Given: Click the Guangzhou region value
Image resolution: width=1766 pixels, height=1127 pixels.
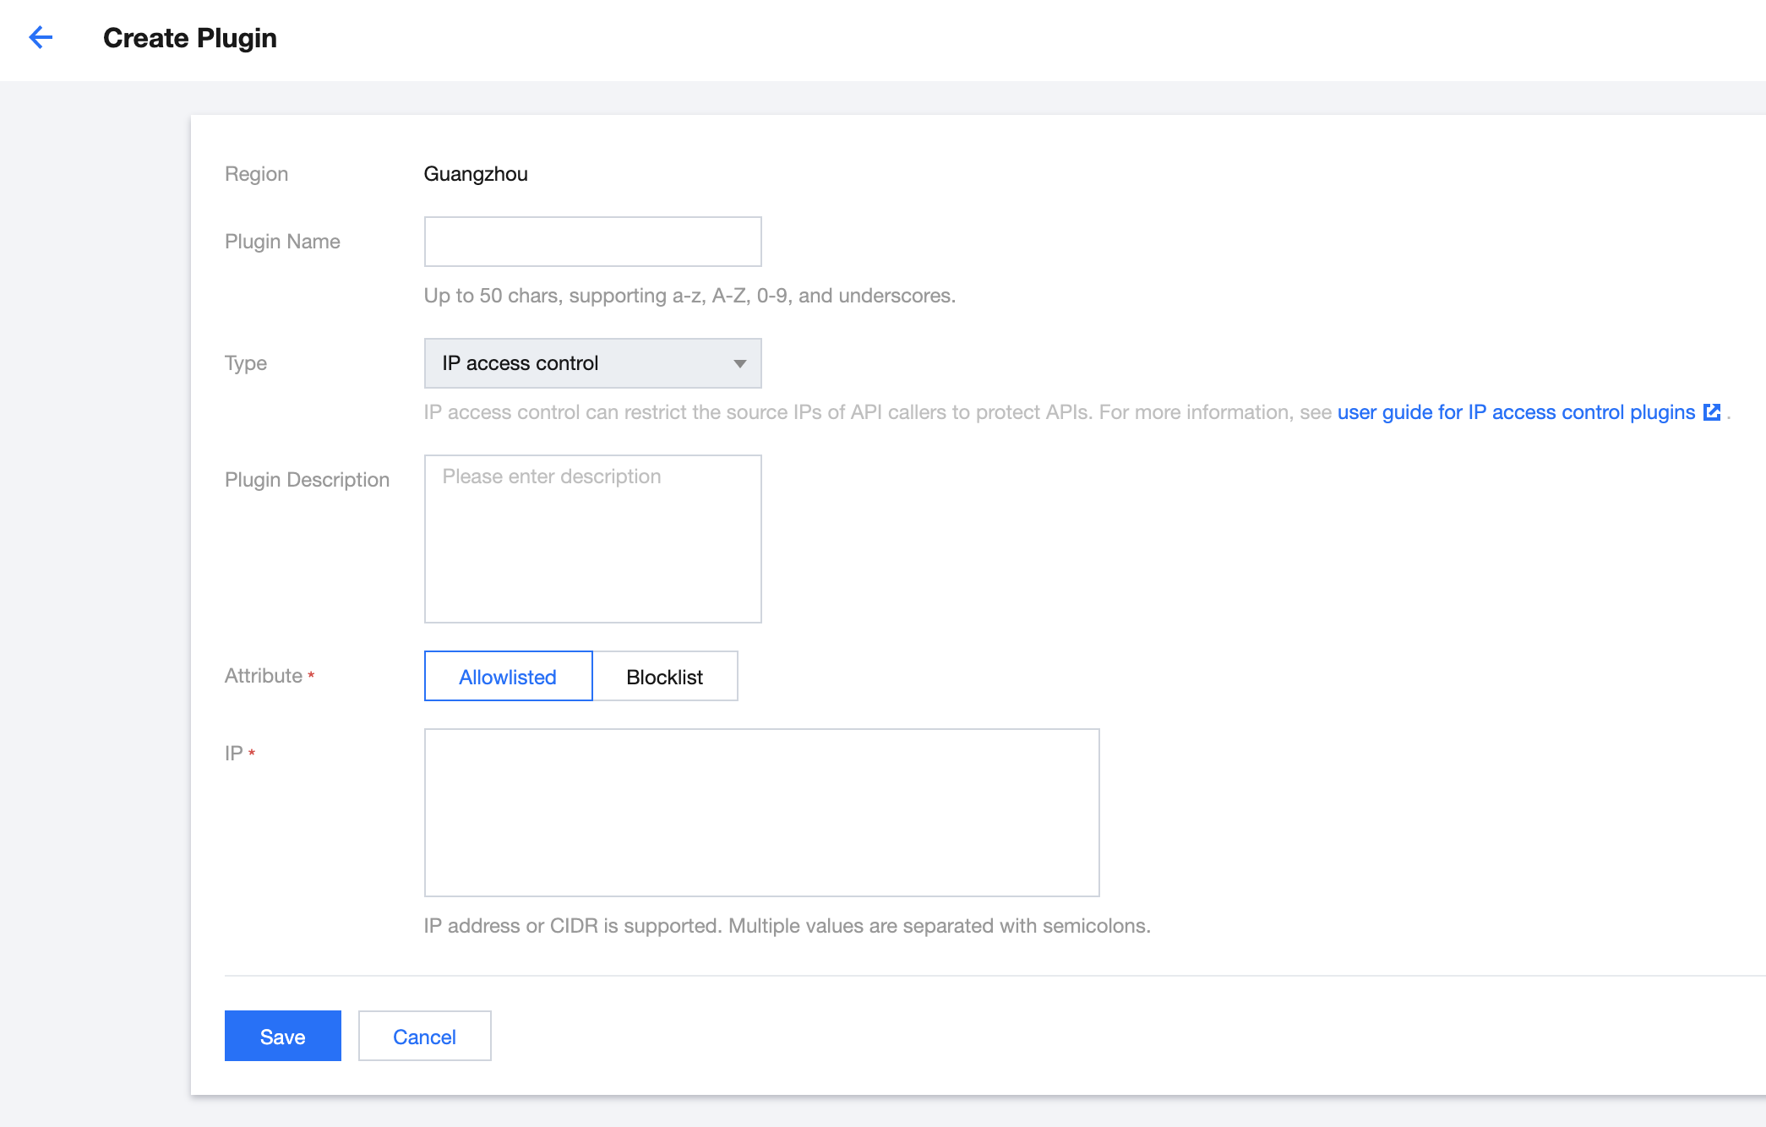Looking at the screenshot, I should click(476, 174).
